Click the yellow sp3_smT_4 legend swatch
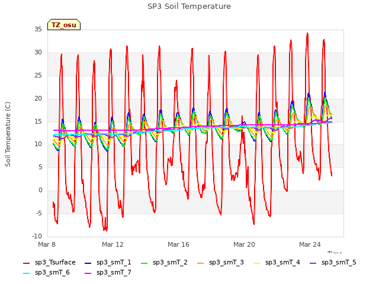 click(x=257, y=263)
